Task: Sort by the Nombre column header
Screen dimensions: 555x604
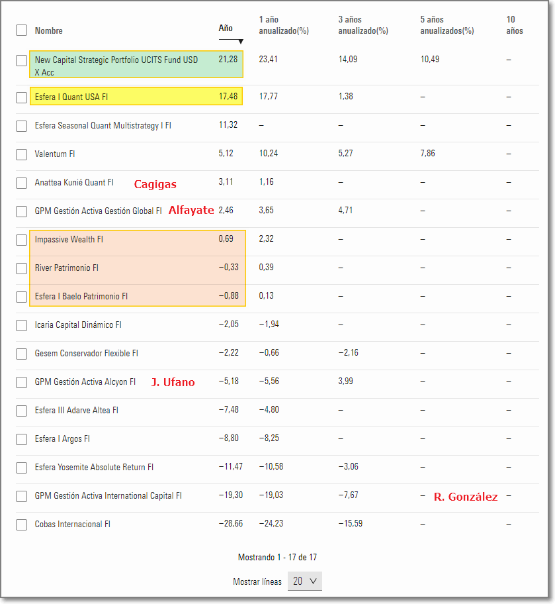Action: [48, 31]
